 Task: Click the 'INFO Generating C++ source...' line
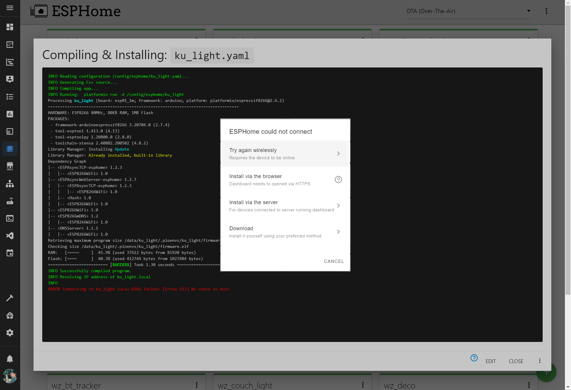click(82, 82)
